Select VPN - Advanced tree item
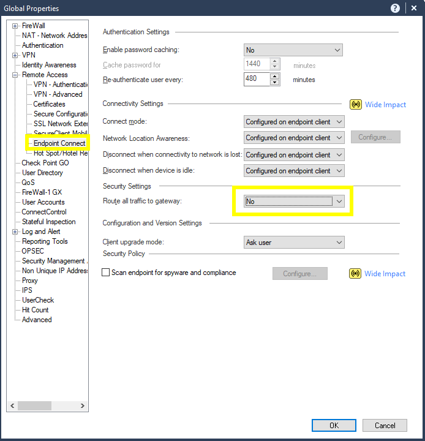This screenshot has width=425, height=441. coord(58,94)
